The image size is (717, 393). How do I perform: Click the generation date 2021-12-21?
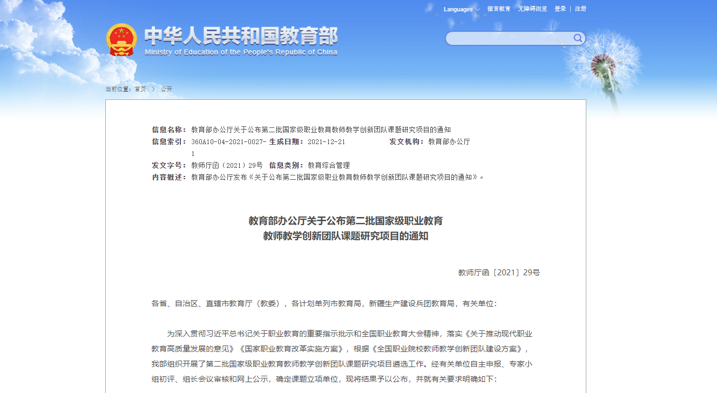pos(326,142)
